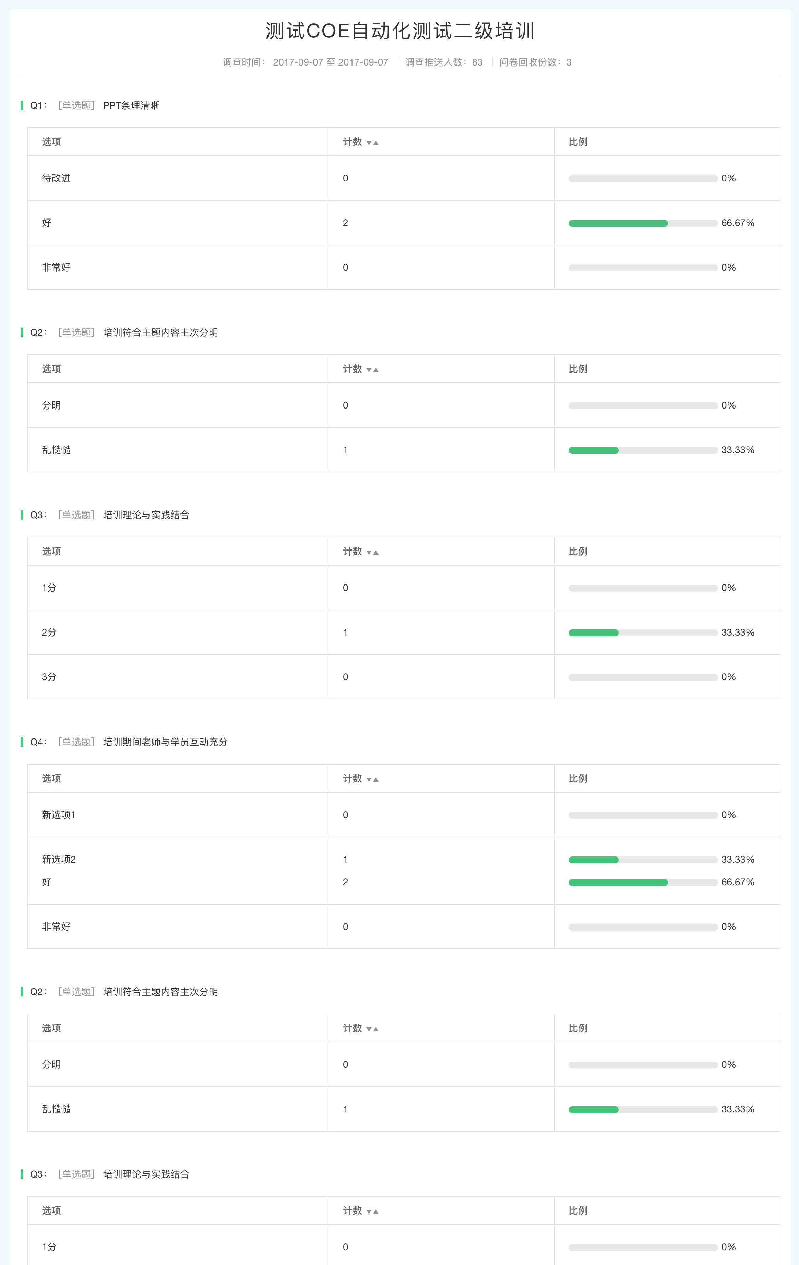
Task: Click the Q1 question title PPT条理清晰
Action: coord(131,106)
